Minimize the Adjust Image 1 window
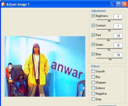Viewport: 128px width, 106px height. pos(113,4)
